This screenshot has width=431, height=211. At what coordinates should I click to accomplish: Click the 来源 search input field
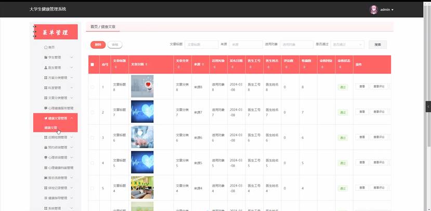[246, 45]
